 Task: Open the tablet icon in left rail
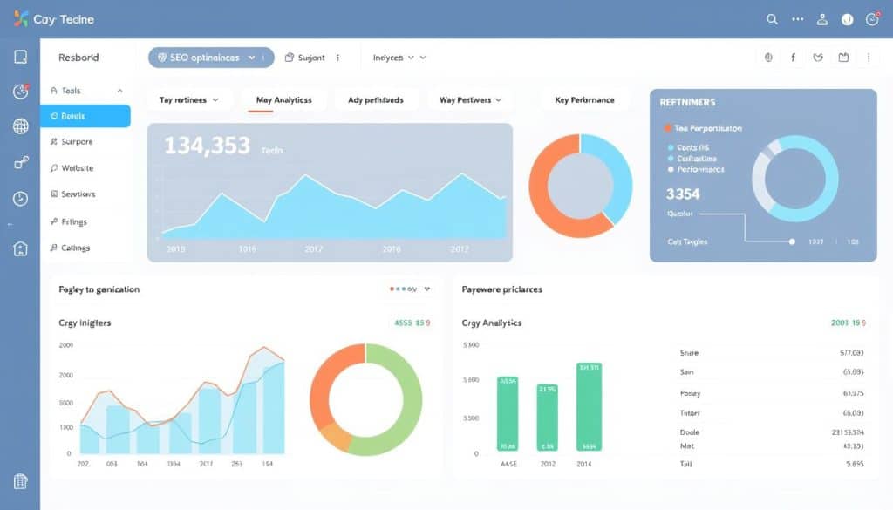21,57
